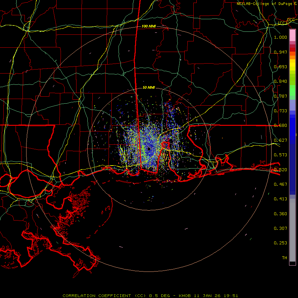
Task: Click the 0.520 legend value
Action: 280,170
